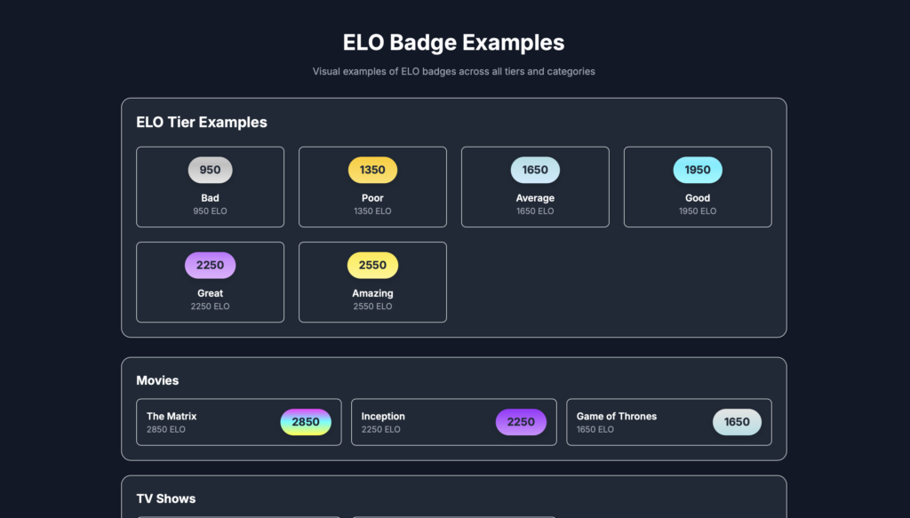Click the cyan 1950 badge
This screenshot has height=518, width=910.
click(698, 170)
